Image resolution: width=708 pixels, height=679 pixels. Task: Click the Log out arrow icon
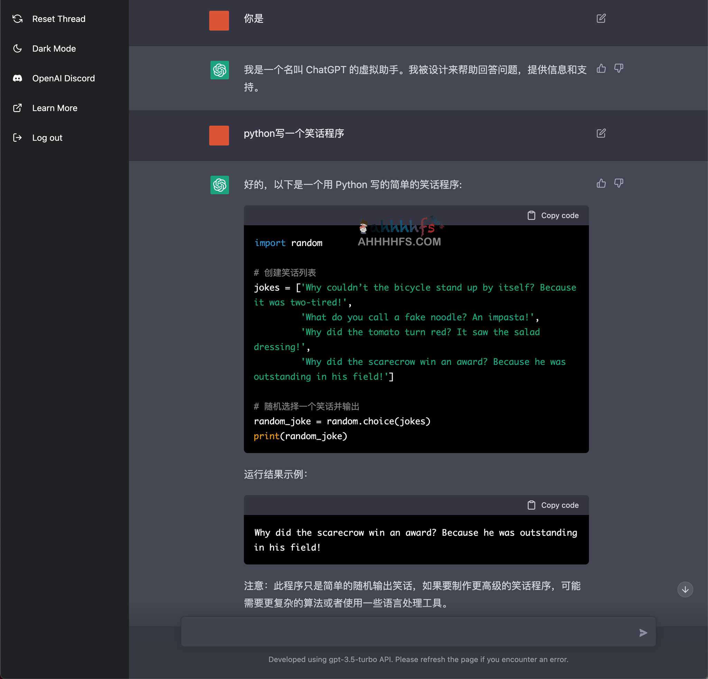[18, 138]
